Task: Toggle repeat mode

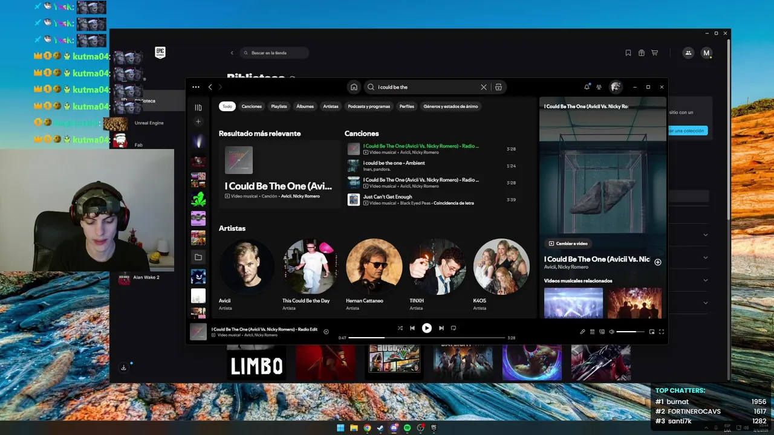Action: pyautogui.click(x=454, y=328)
